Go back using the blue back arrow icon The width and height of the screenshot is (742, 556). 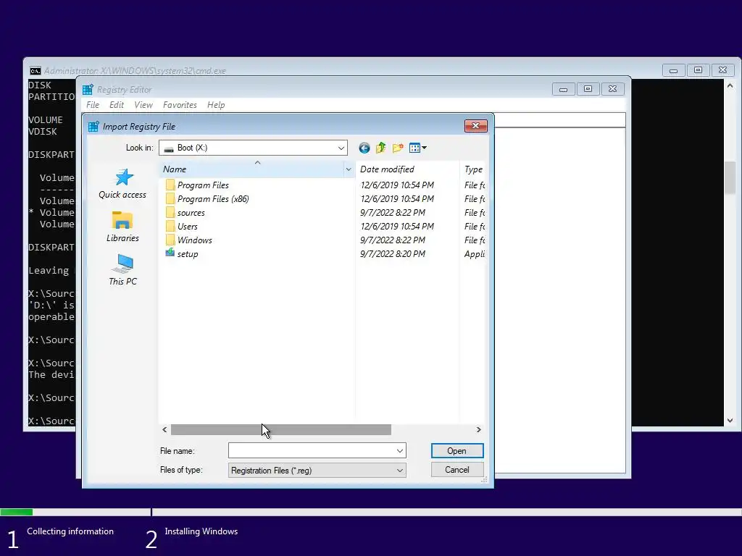(x=364, y=148)
